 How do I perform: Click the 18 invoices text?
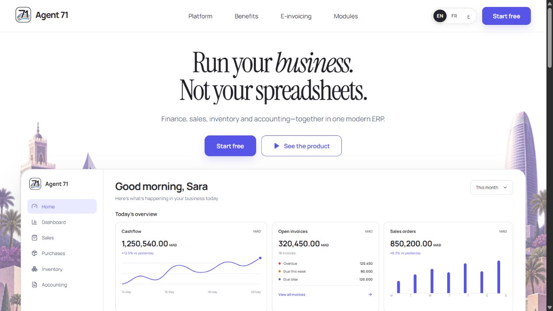click(287, 253)
